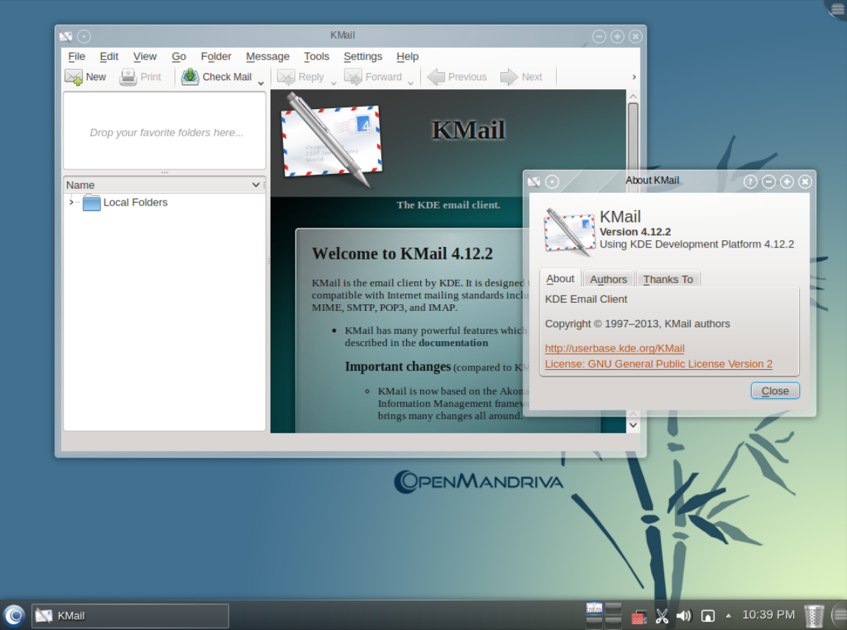Click the welcome page scroll down arrow
The width and height of the screenshot is (847, 630).
633,425
